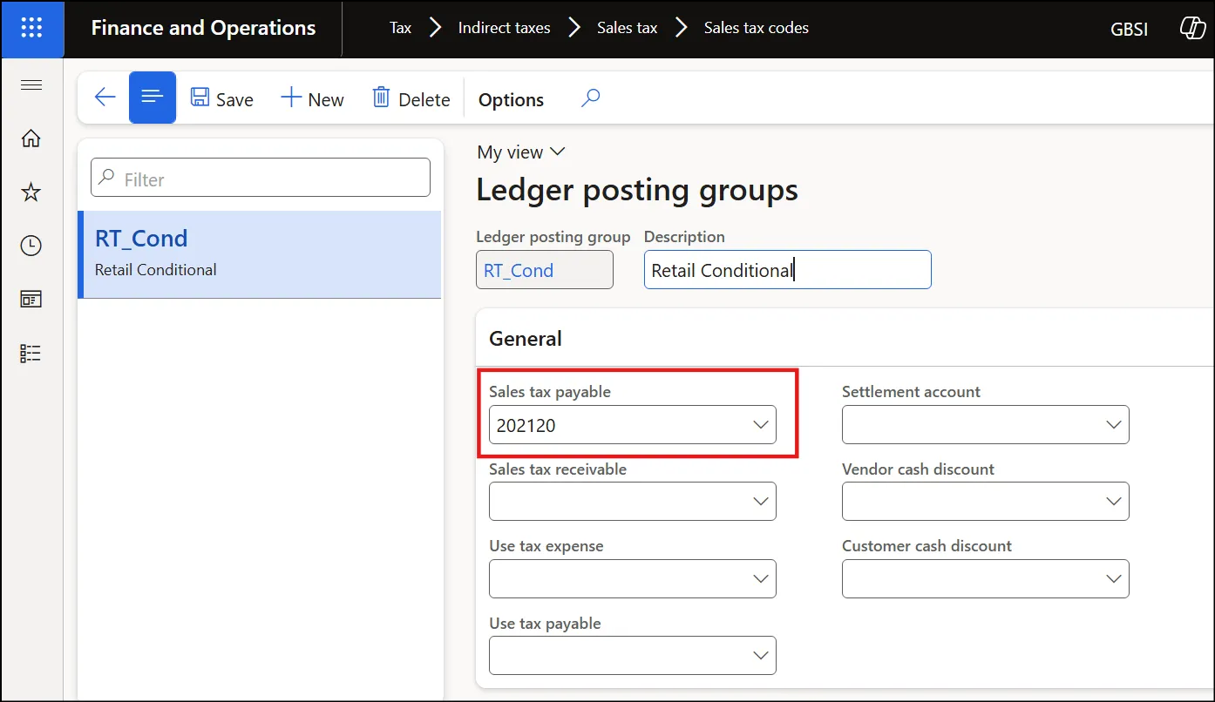Open Workspaces icon in sidebar
This screenshot has height=702, width=1215.
click(x=31, y=300)
